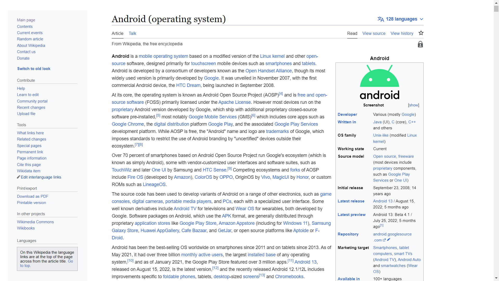499x281 pixels.
Task: Follow the Linux kernel link in intro
Action: point(272,56)
